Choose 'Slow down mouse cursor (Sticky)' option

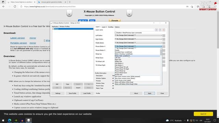(x=137, y=78)
